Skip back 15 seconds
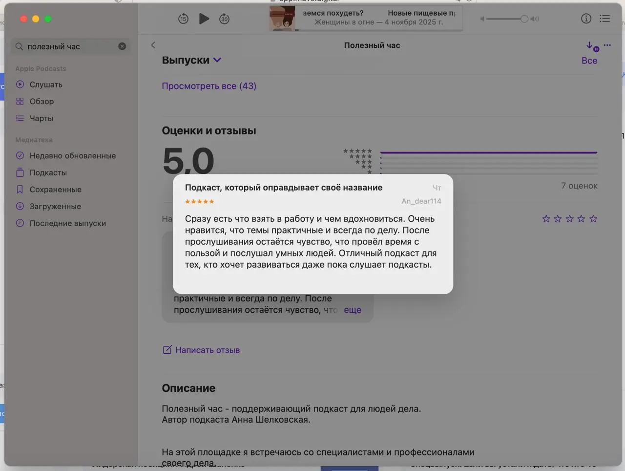The width and height of the screenshot is (625, 471). click(183, 19)
